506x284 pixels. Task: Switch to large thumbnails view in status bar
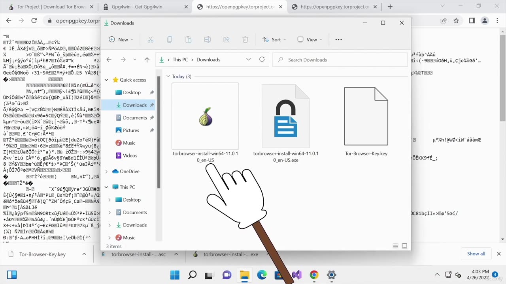click(x=404, y=246)
